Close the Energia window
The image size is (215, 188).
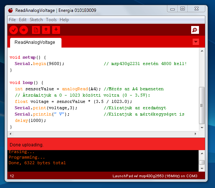click(196, 9)
